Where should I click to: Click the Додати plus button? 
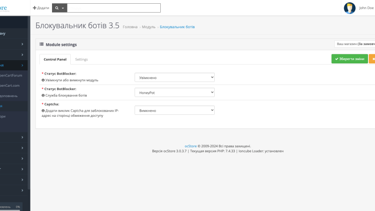coord(41,8)
